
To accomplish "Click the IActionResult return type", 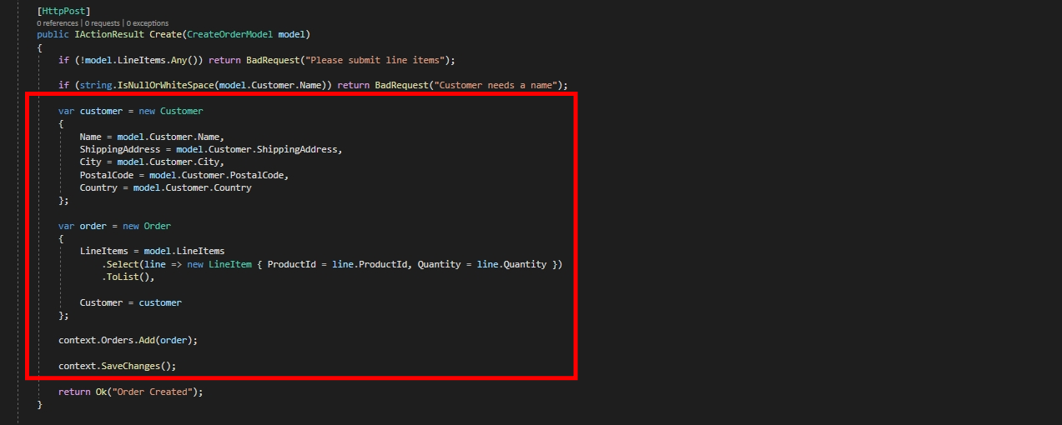I will tap(110, 34).
